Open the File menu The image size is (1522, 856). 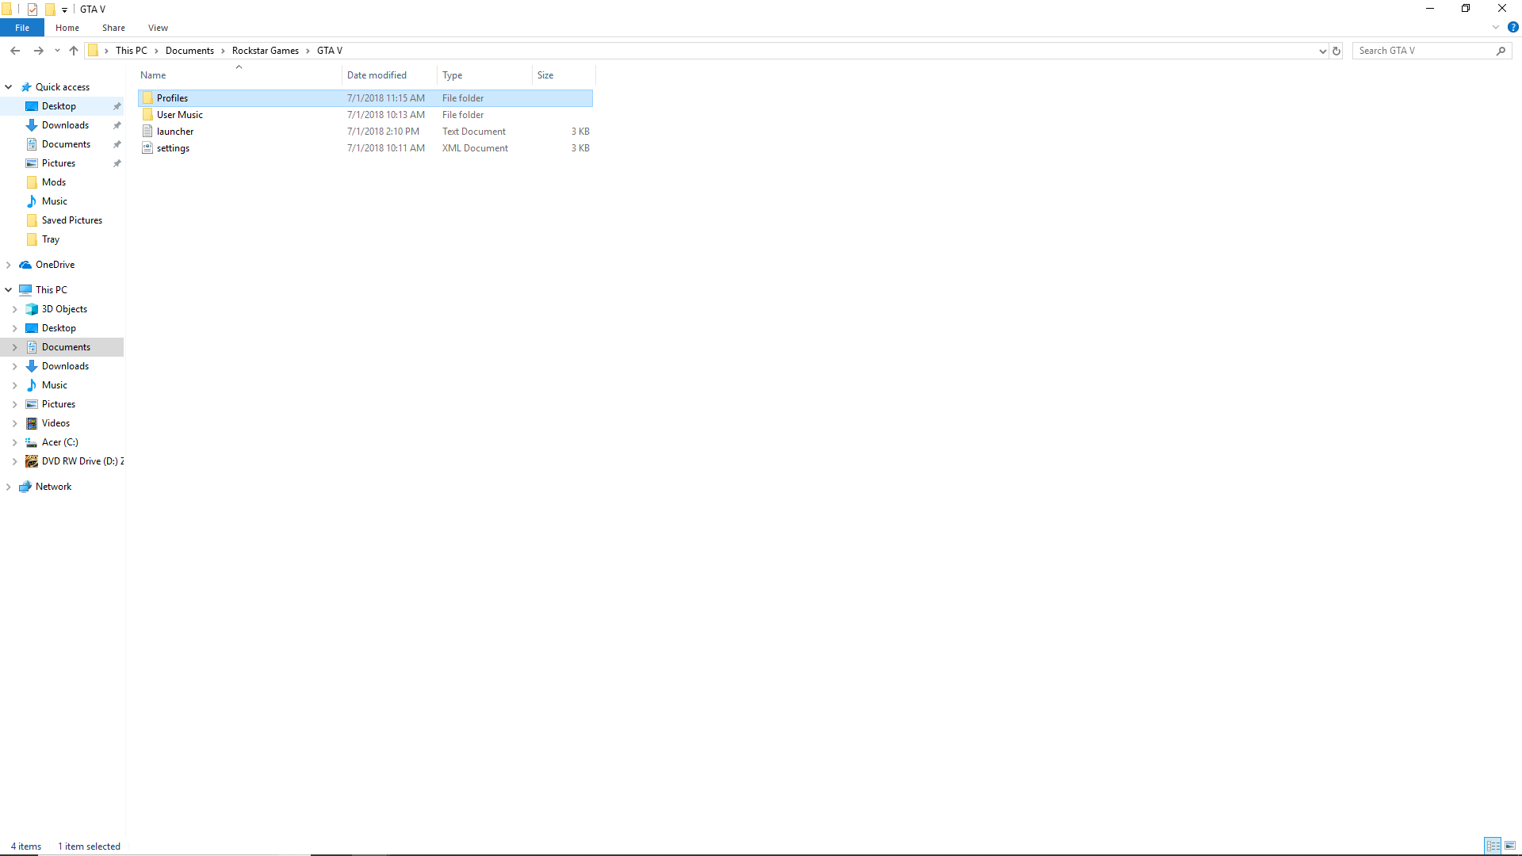point(22,28)
